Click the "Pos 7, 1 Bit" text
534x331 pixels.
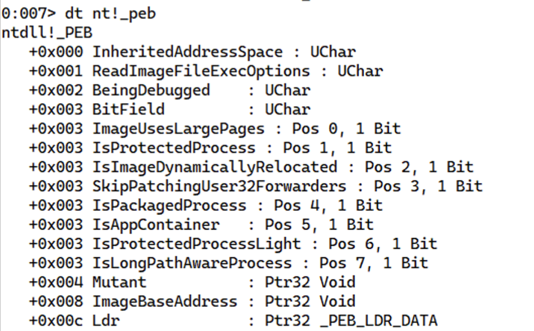pyautogui.click(x=374, y=263)
